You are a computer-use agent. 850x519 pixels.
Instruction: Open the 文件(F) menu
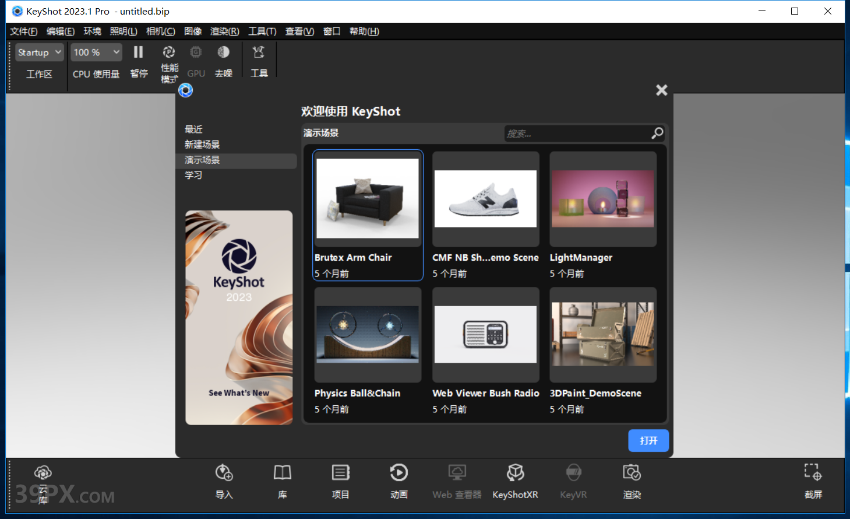(x=23, y=31)
